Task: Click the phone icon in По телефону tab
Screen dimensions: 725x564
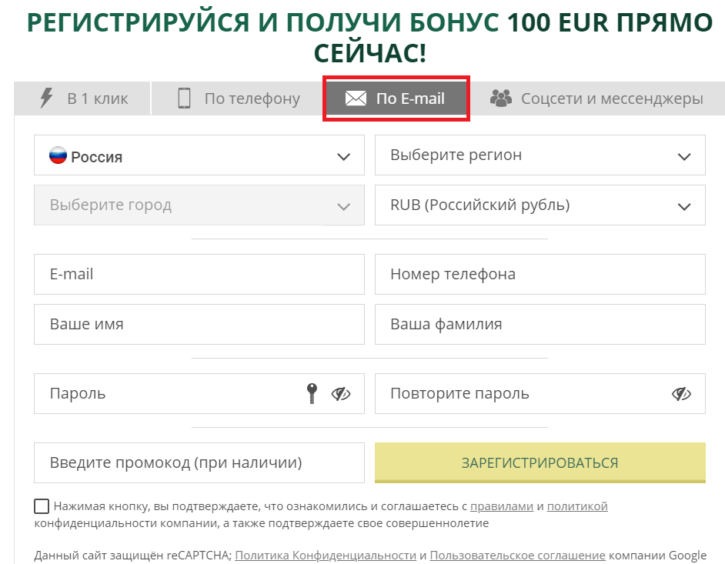Action: pyautogui.click(x=184, y=98)
